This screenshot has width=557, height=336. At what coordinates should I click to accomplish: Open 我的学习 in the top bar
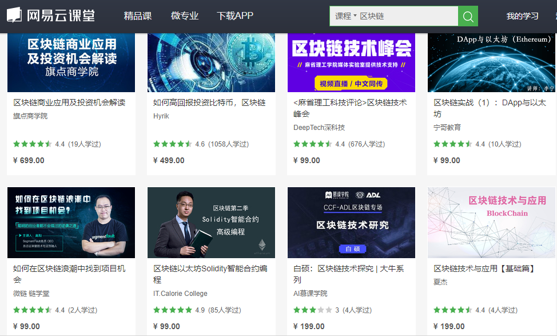pyautogui.click(x=522, y=16)
